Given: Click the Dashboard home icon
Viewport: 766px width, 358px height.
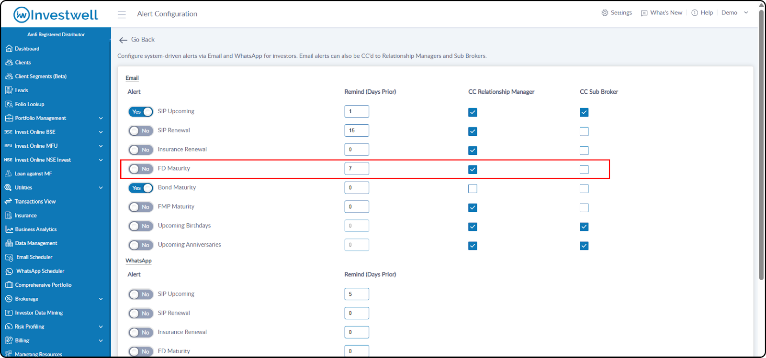Looking at the screenshot, I should [9, 49].
